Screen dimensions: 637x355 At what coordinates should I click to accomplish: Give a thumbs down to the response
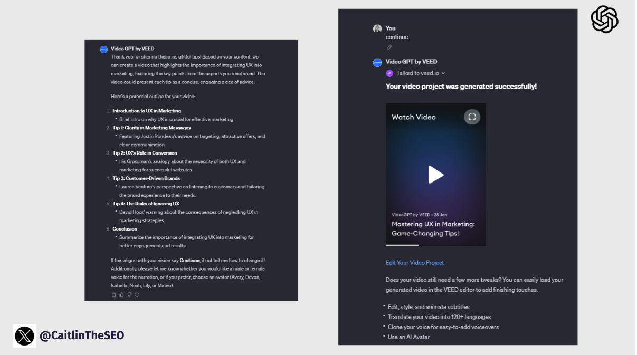129,295
